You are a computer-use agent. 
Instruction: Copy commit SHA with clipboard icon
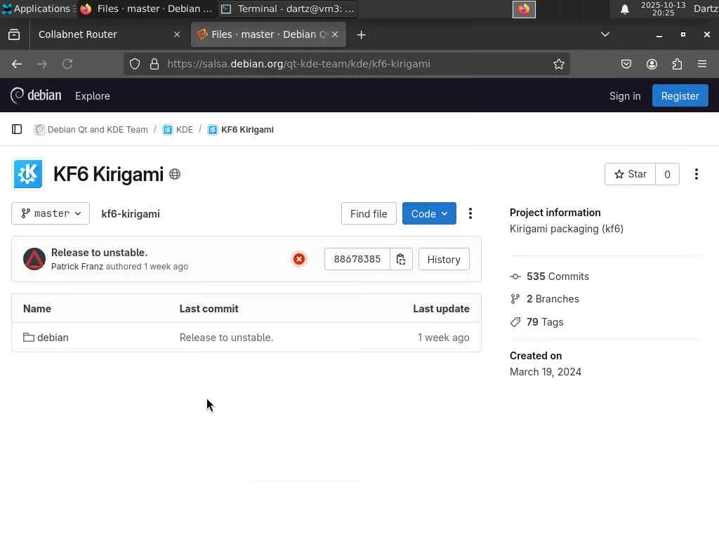pos(401,259)
